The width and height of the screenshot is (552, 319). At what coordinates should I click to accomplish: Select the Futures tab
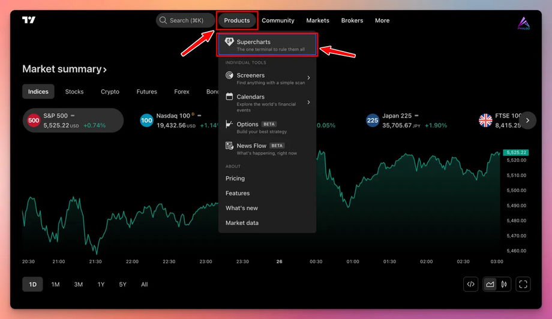(x=147, y=92)
